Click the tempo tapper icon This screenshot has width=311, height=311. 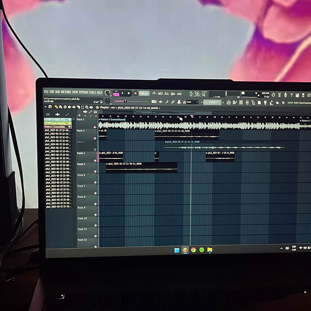pos(271,103)
